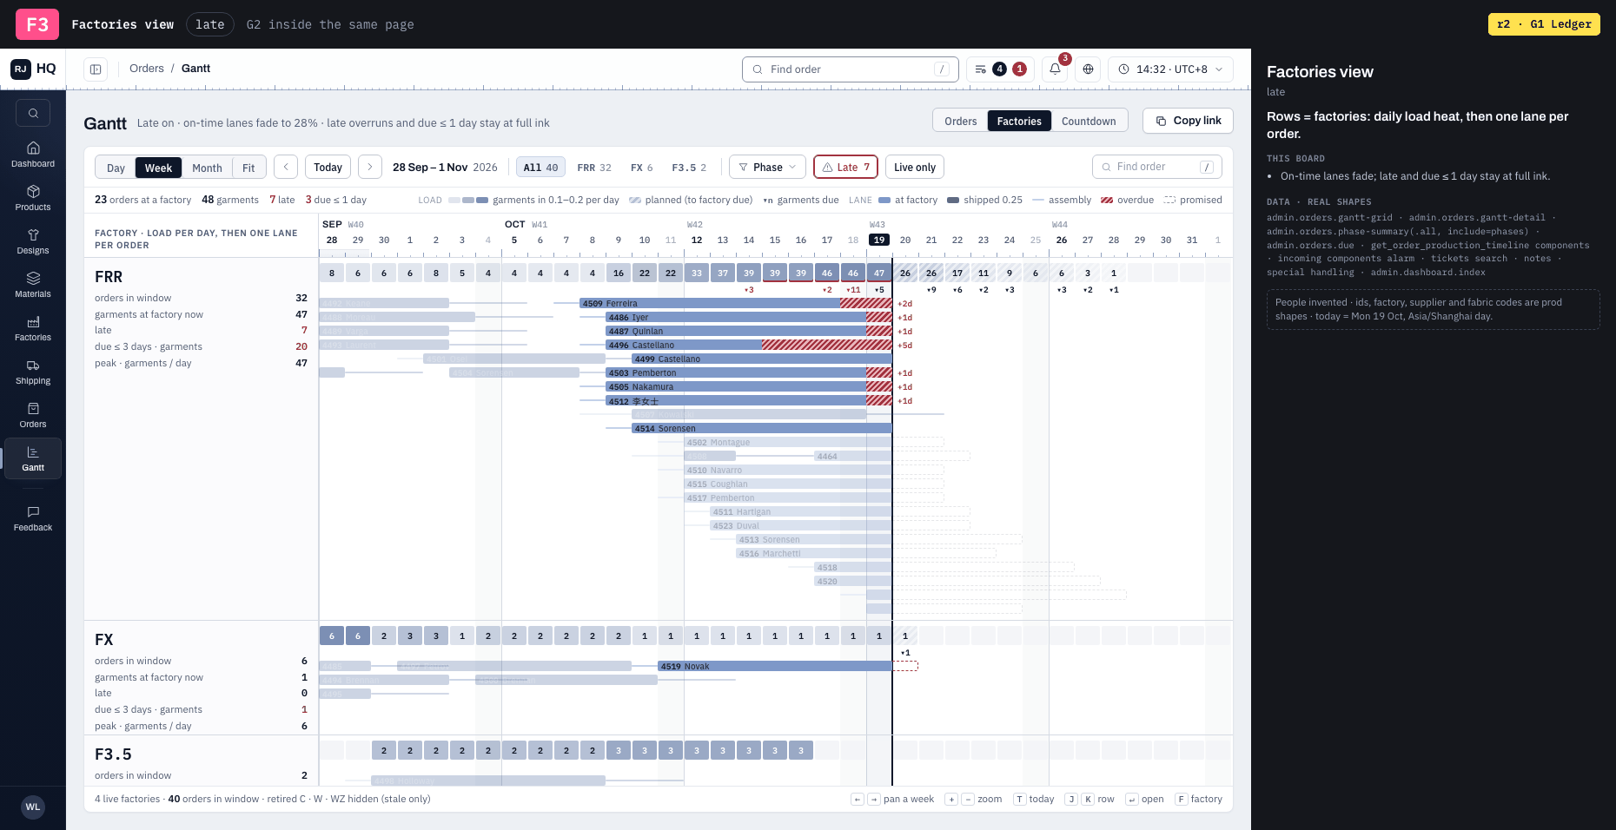Select the 19 October date marker
Image resolution: width=1616 pixels, height=830 pixels.
click(x=879, y=240)
